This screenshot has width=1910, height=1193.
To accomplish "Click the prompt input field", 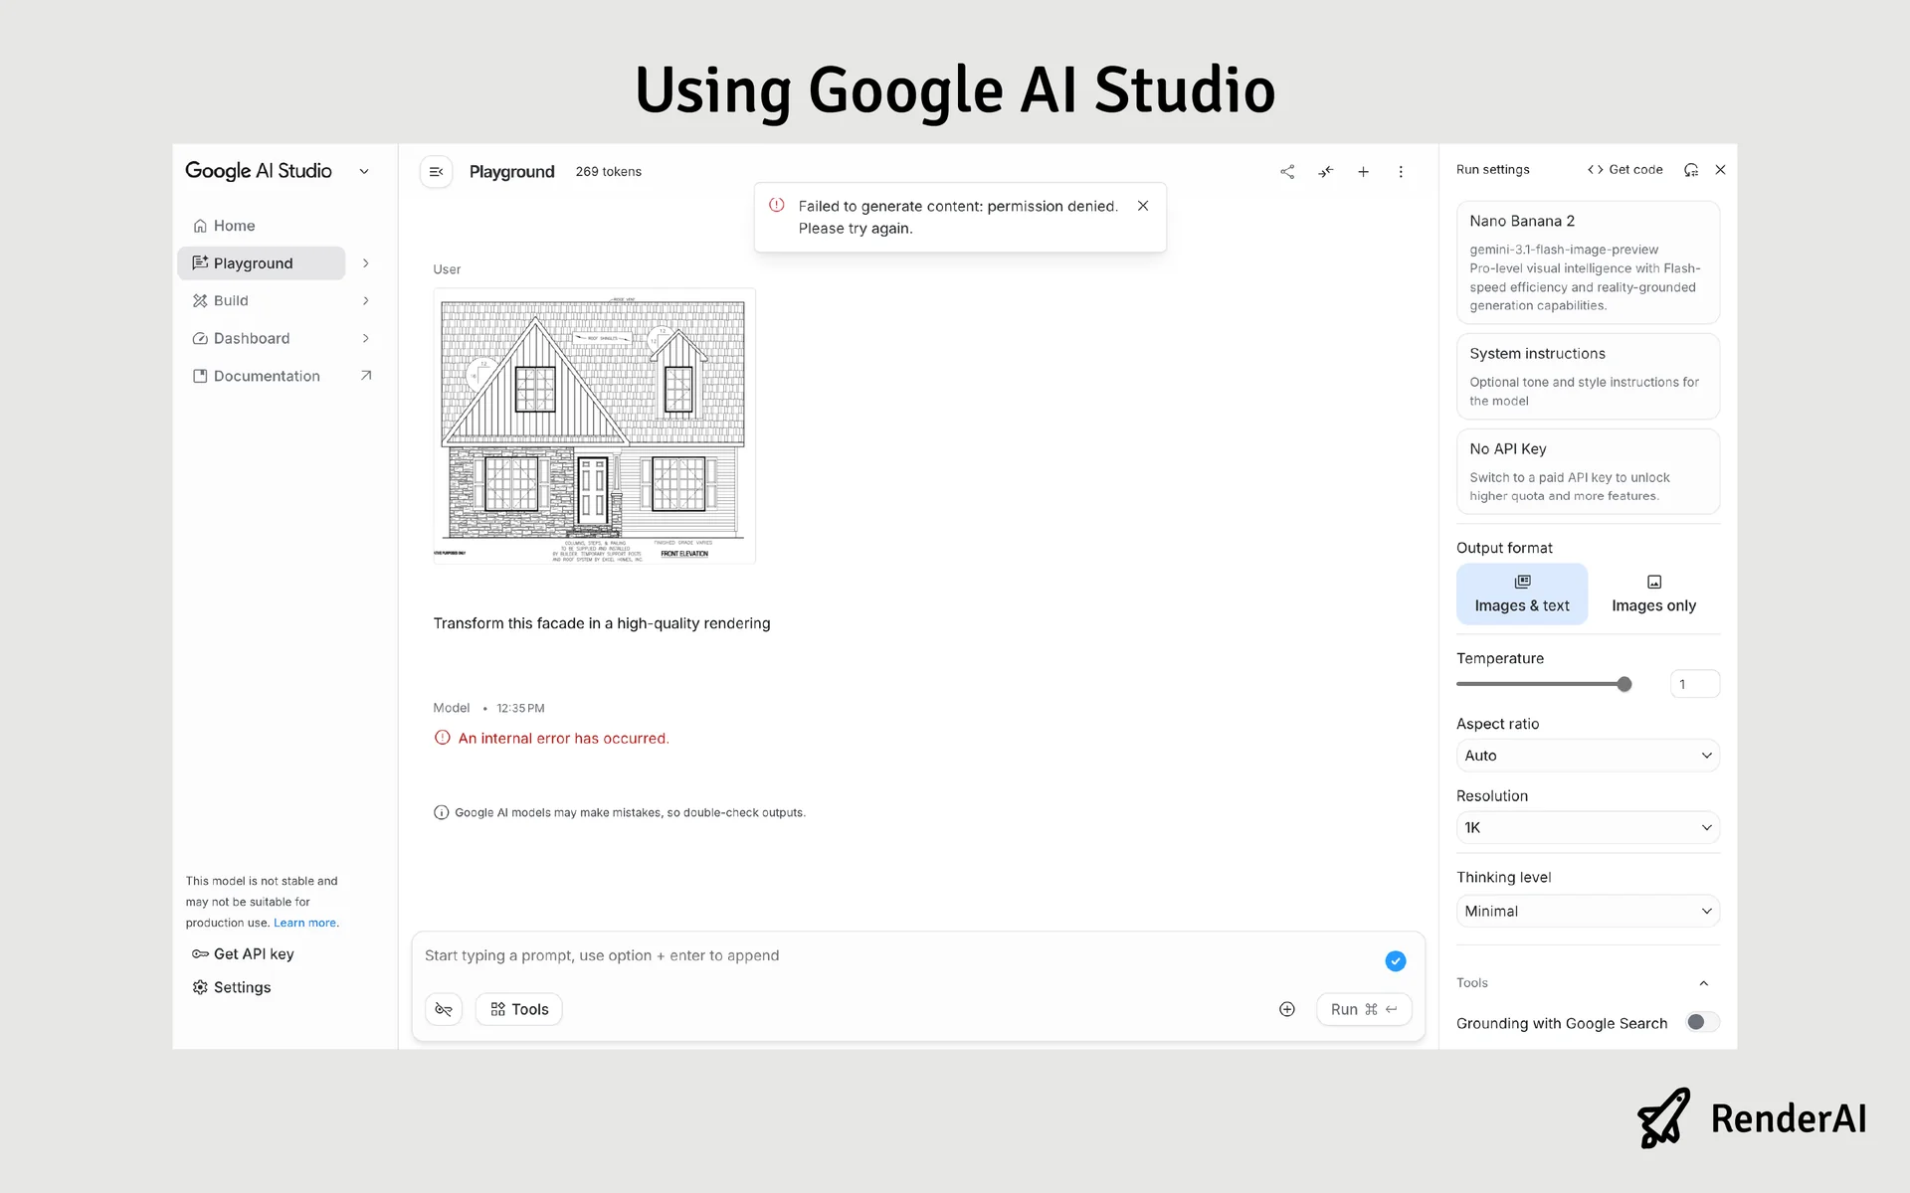I will point(796,955).
